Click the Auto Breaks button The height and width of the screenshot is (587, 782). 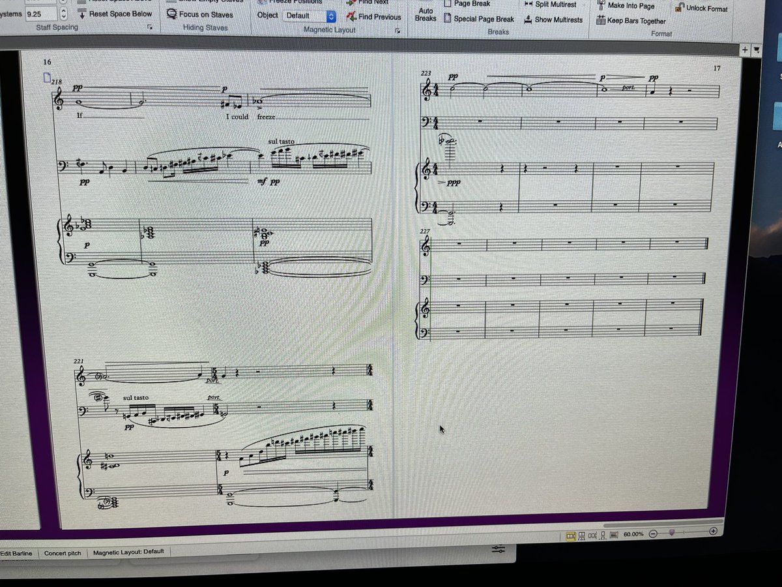point(426,14)
